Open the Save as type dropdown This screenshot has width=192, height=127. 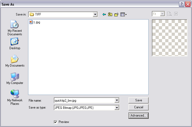[x=117, y=108]
